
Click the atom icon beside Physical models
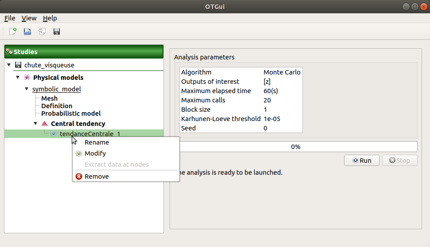pyautogui.click(x=27, y=78)
